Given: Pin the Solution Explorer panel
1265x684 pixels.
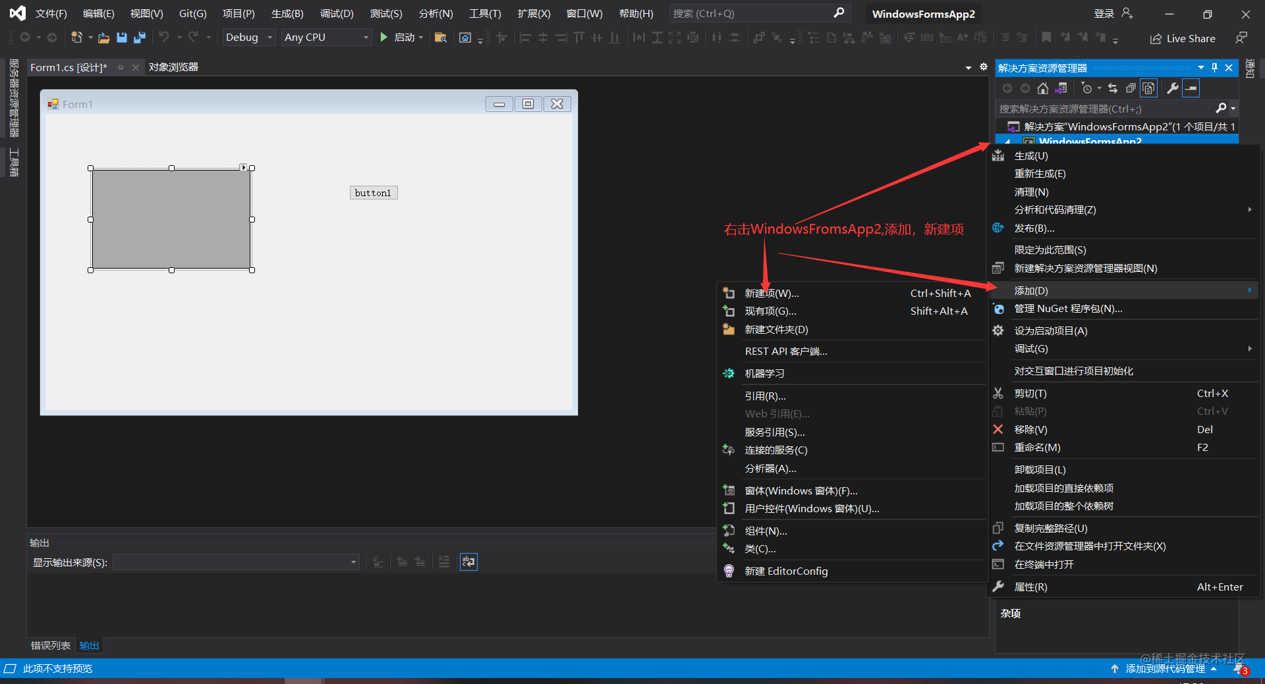Looking at the screenshot, I should click(1215, 68).
